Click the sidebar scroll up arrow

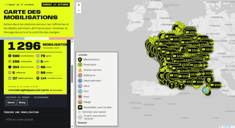[72, 42]
